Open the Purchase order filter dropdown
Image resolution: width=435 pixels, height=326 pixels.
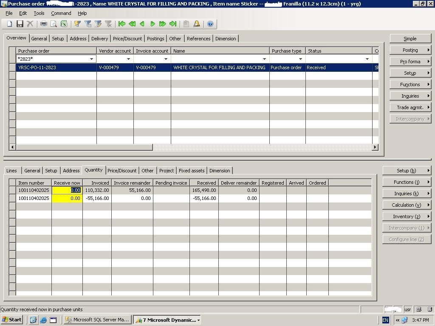pos(92,59)
